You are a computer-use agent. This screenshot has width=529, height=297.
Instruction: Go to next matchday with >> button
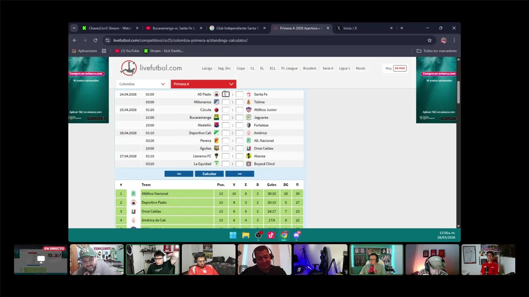240,174
